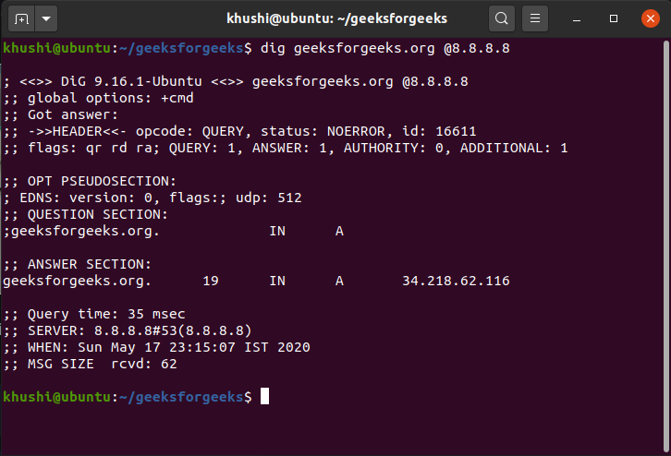Close the terminal window

[x=651, y=18]
